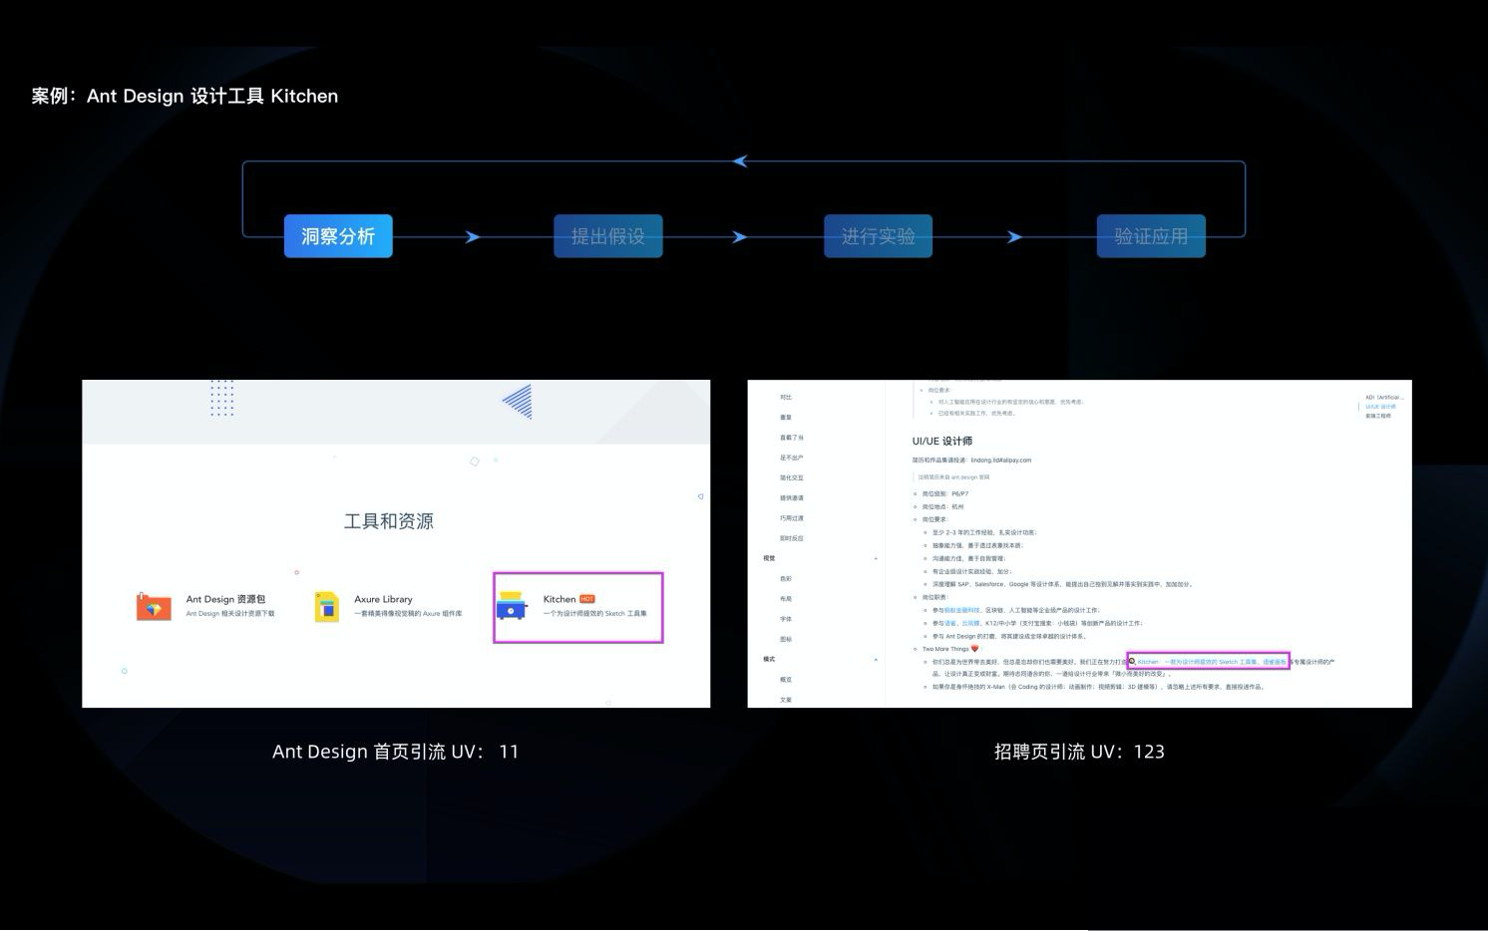Image resolution: width=1488 pixels, height=931 pixels.
Task: Click the slide title '案例: Ant Design 设计工具 Kitchen'
Action: [185, 96]
